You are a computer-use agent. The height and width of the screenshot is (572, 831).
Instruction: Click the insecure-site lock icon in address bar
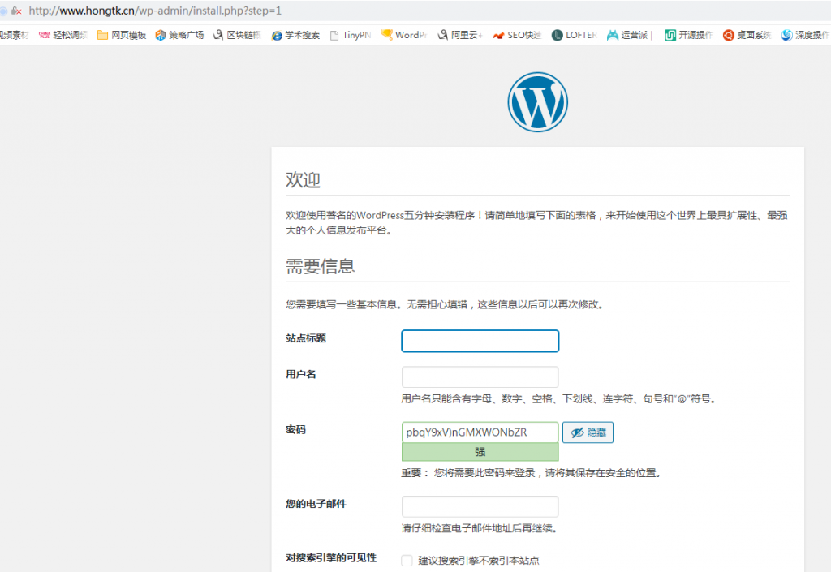tap(16, 11)
